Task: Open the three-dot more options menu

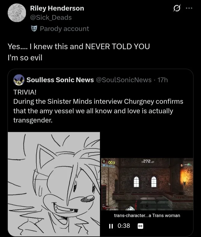Action: [189, 8]
